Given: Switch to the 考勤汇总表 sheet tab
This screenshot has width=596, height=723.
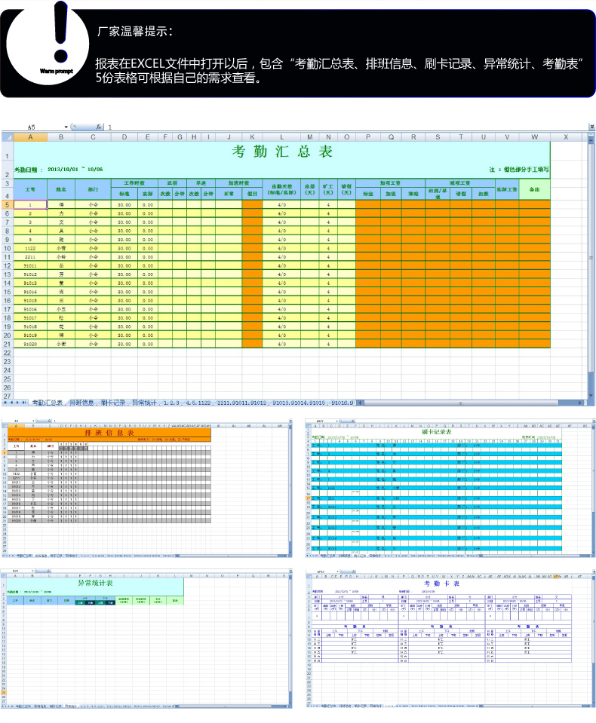Looking at the screenshot, I should click(x=47, y=403).
